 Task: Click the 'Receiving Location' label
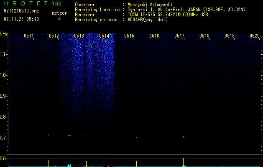pos(97,10)
